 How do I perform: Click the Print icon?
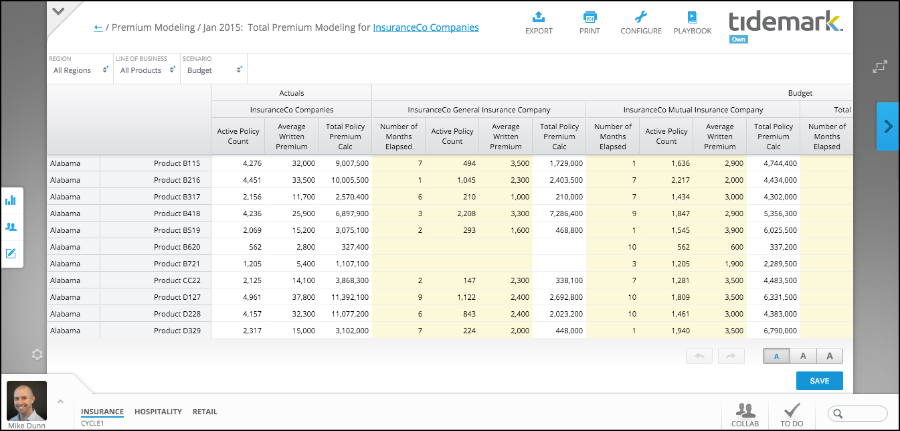click(590, 17)
